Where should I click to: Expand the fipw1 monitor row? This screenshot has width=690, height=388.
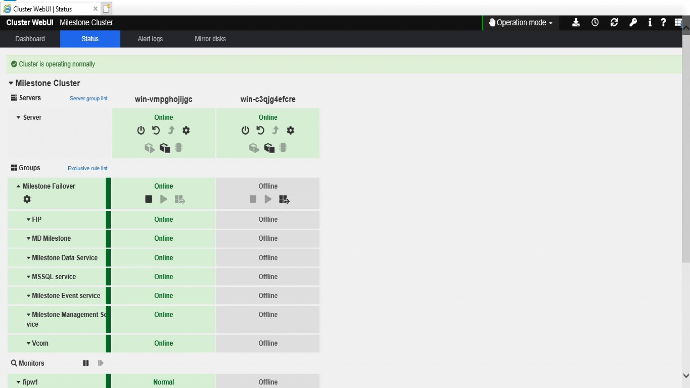18,382
